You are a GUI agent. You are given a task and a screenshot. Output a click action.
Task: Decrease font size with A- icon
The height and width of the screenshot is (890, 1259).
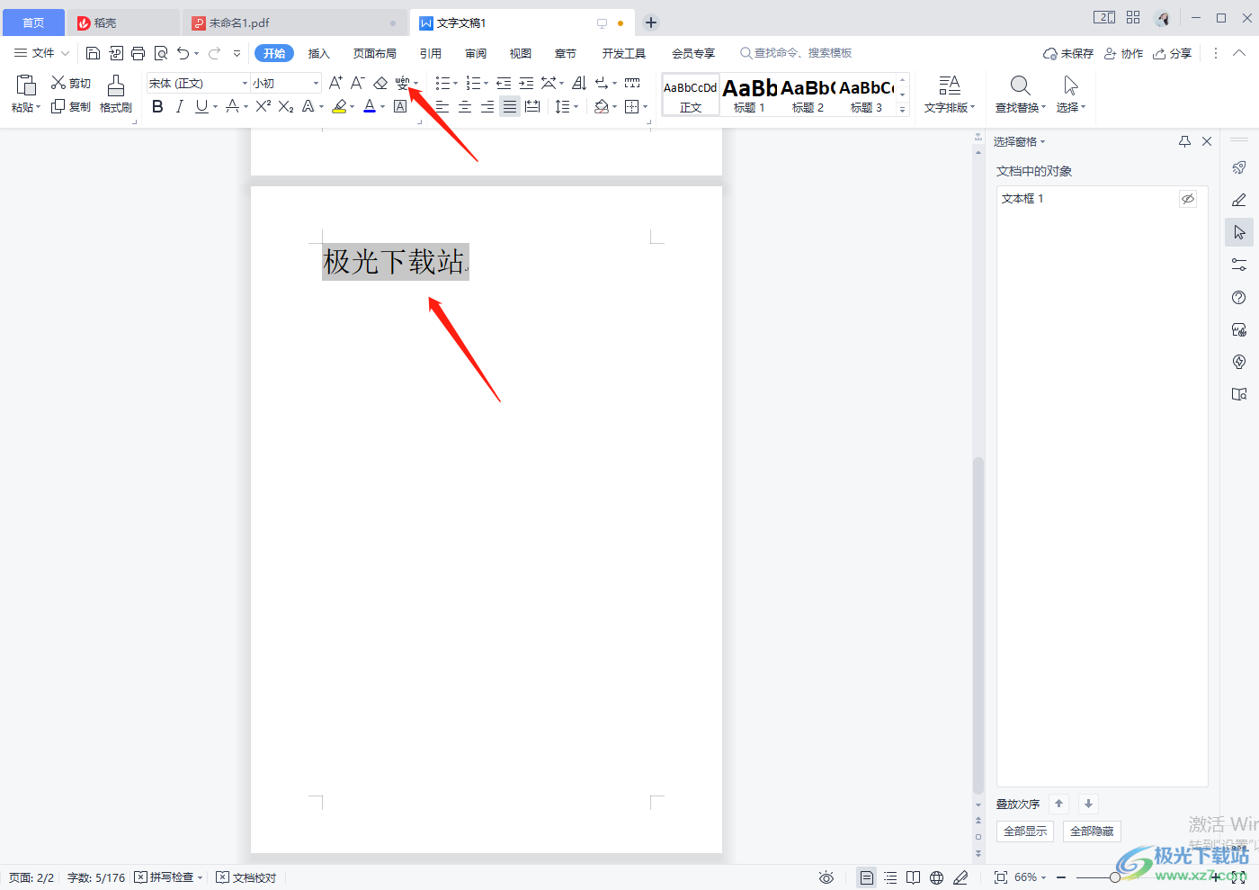pos(357,83)
